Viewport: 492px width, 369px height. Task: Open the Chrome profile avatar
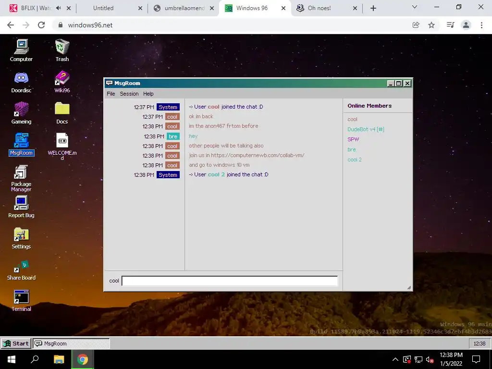tap(466, 25)
